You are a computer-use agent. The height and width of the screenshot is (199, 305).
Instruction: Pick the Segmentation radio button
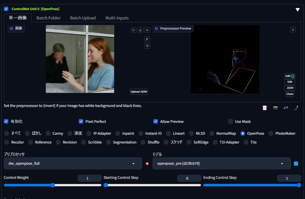[109, 142]
